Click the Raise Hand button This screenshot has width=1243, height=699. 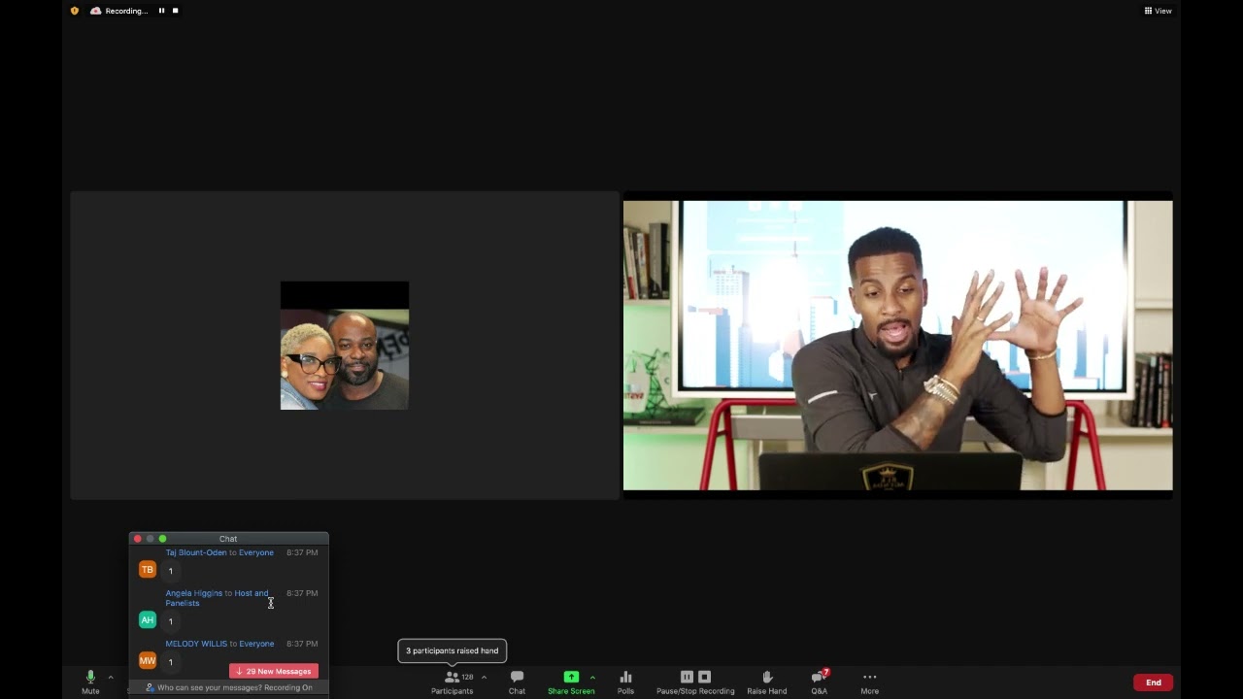click(x=767, y=682)
